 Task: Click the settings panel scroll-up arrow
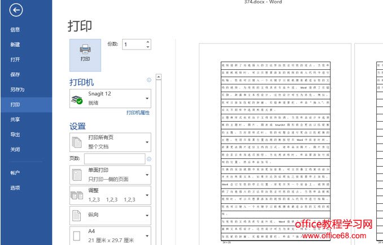pos(159,77)
